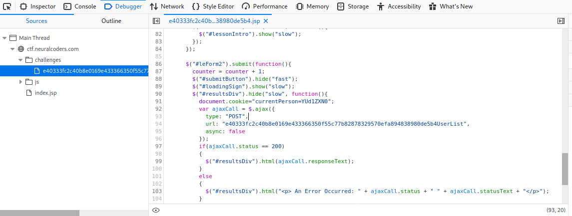Close the open jsp source tab
572x216 pixels.
[x=266, y=21]
